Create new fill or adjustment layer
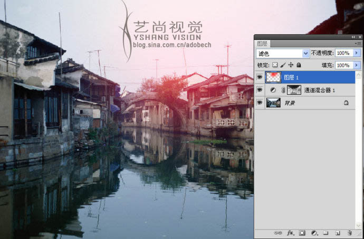The height and width of the screenshot is (239, 364). point(314,233)
